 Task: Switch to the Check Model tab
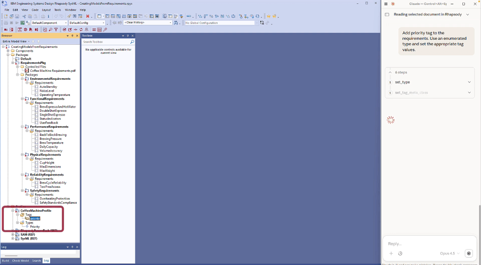(x=20, y=261)
